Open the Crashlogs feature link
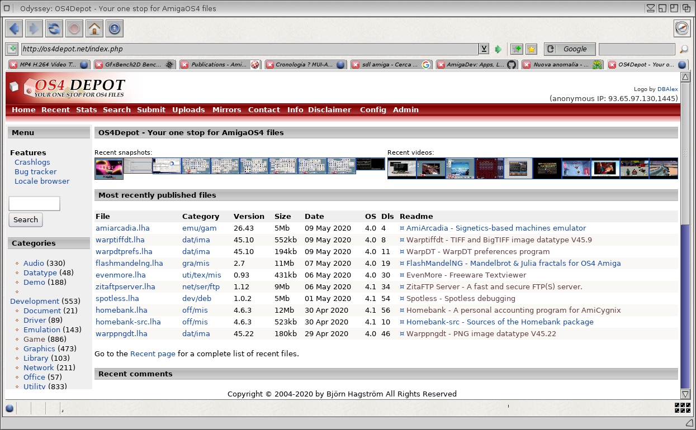 click(32, 163)
